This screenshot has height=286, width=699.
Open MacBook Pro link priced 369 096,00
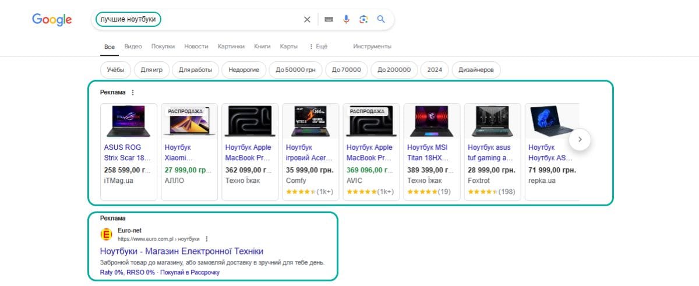coord(370,153)
